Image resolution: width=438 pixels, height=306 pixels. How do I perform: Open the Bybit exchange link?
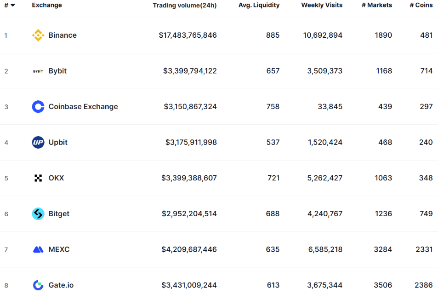[57, 71]
